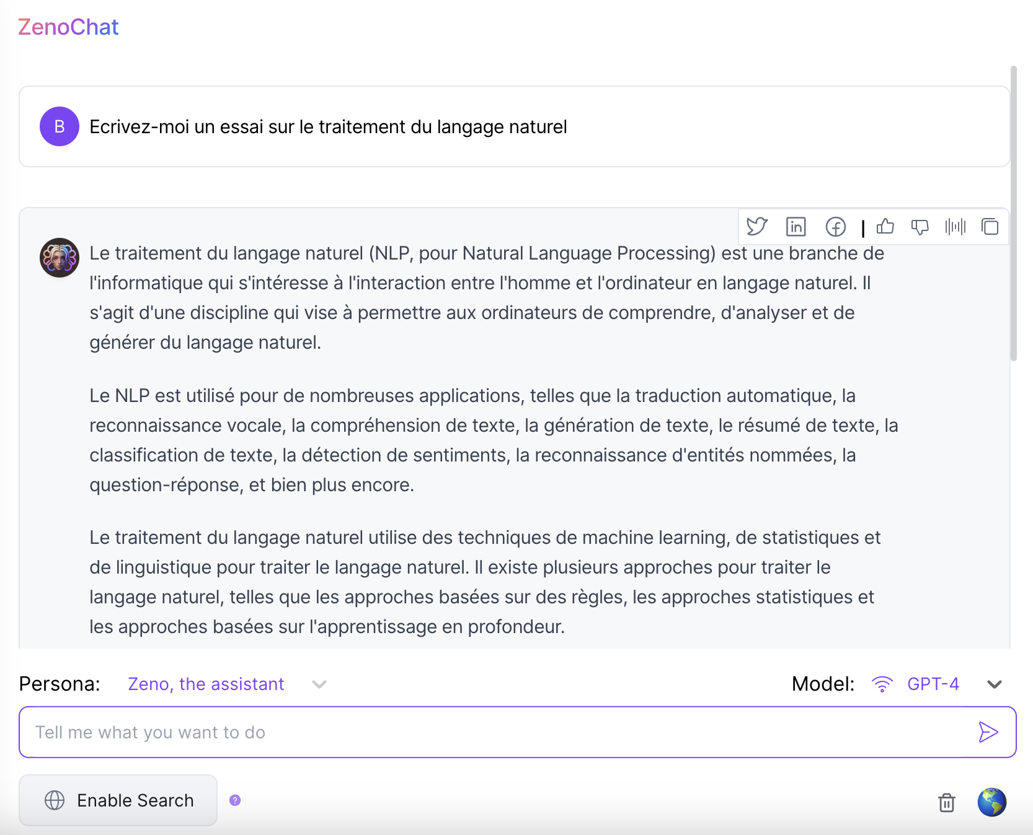1033x835 pixels.
Task: Copy the response to clipboard
Action: 990,227
